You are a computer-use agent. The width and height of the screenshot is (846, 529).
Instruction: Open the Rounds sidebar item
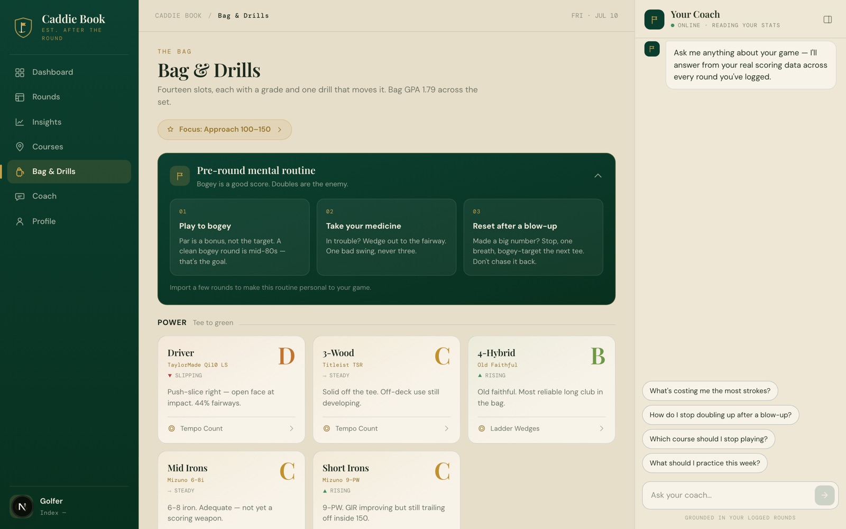tap(69, 97)
